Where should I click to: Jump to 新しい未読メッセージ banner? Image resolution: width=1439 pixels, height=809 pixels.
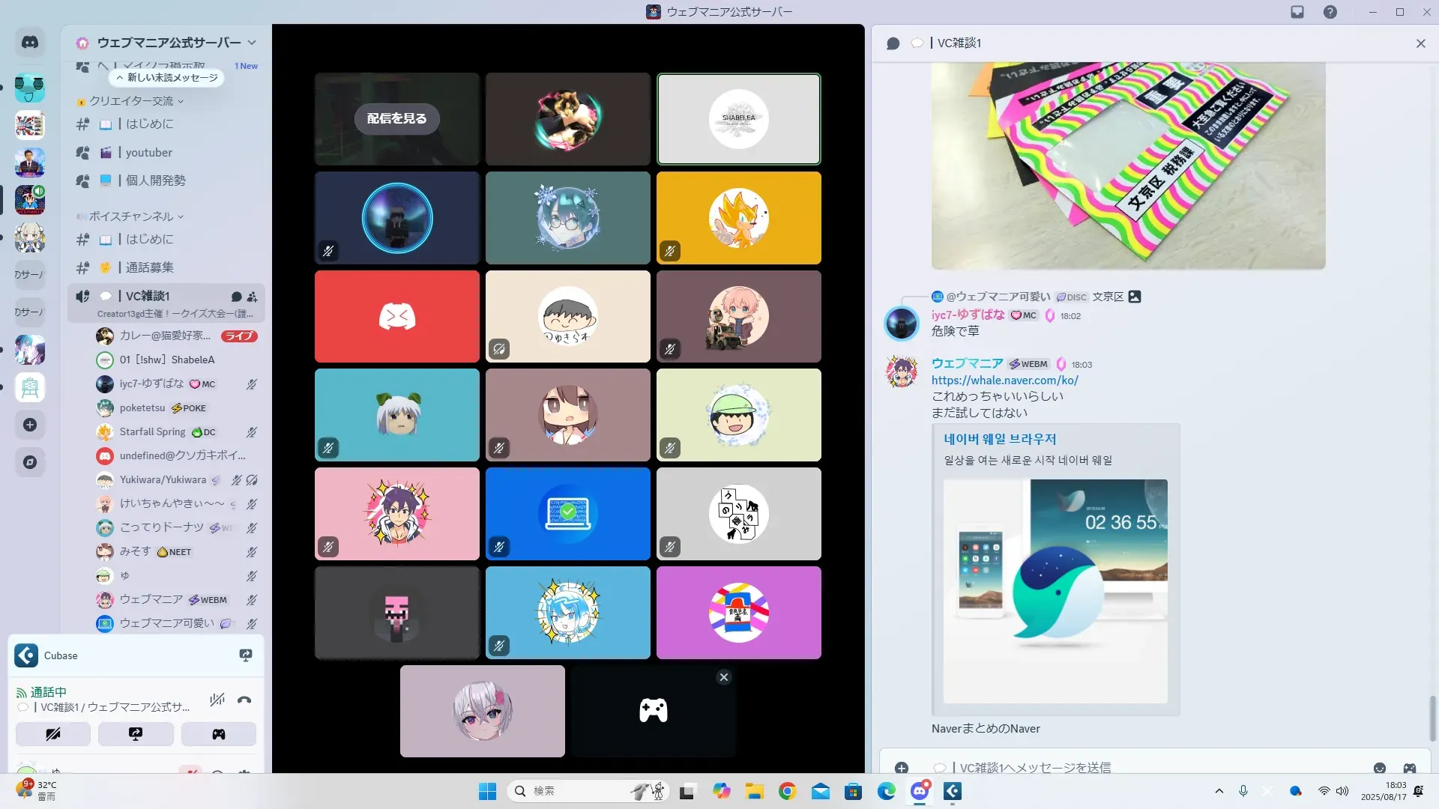tap(167, 78)
